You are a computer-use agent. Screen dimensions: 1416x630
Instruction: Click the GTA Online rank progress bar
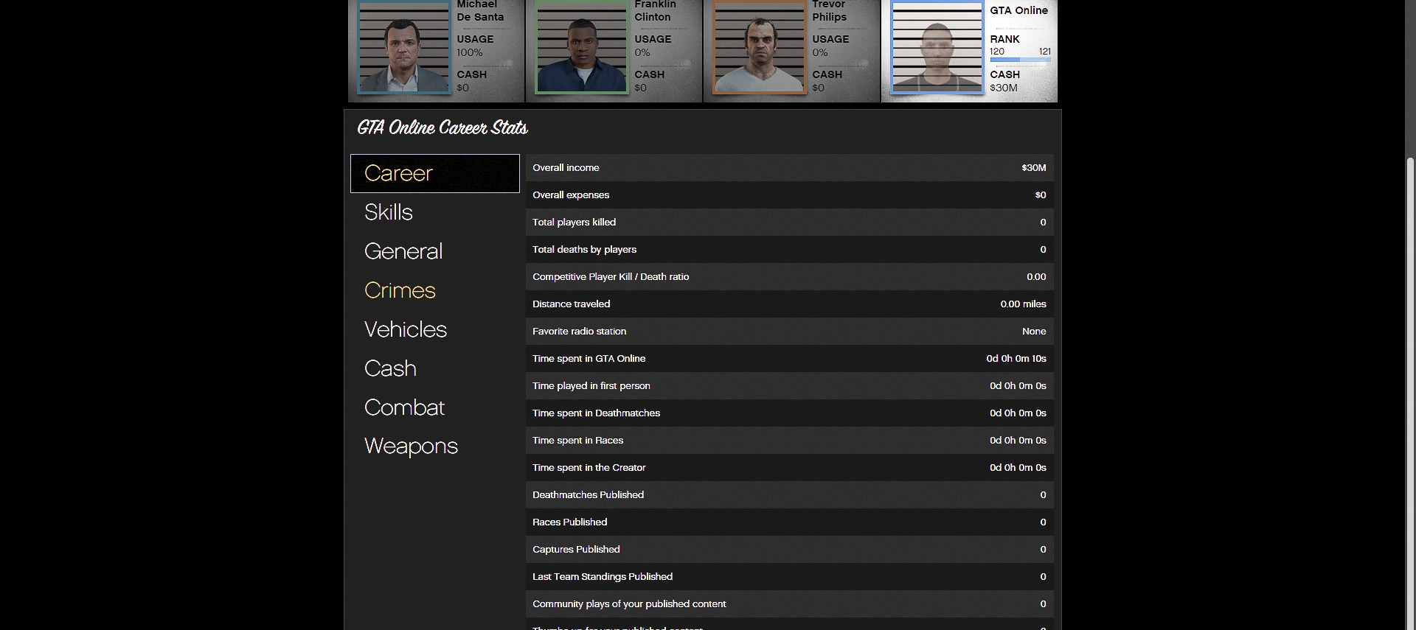[x=1020, y=60]
